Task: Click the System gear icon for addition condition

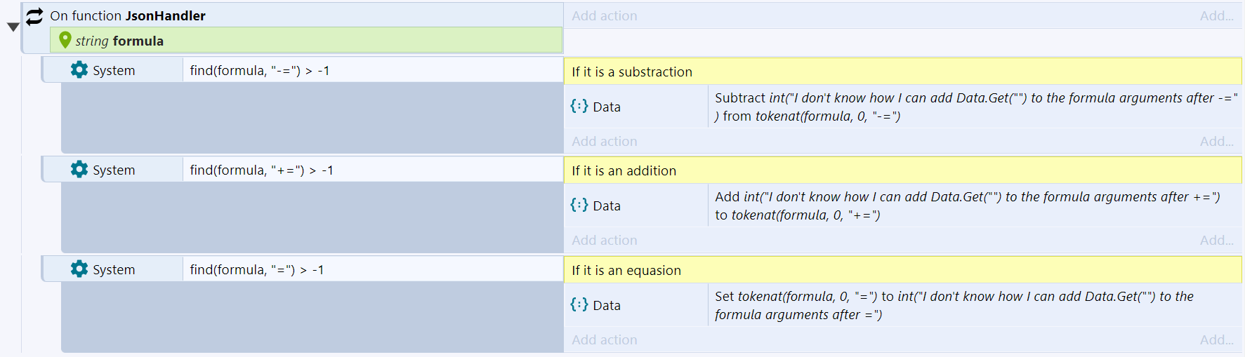Action: (79, 170)
